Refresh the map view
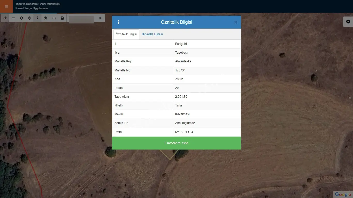Screen dimensions: 353x198 tap(21, 18)
